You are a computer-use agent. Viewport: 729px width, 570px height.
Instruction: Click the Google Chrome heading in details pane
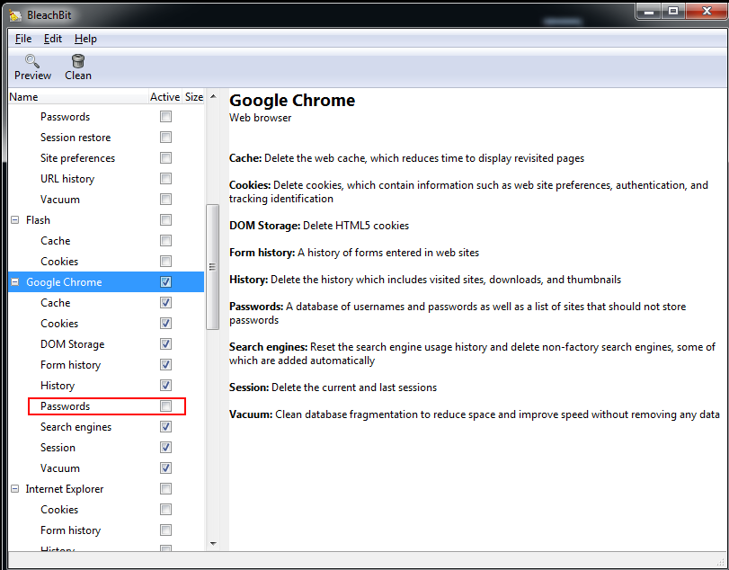pyautogui.click(x=292, y=101)
